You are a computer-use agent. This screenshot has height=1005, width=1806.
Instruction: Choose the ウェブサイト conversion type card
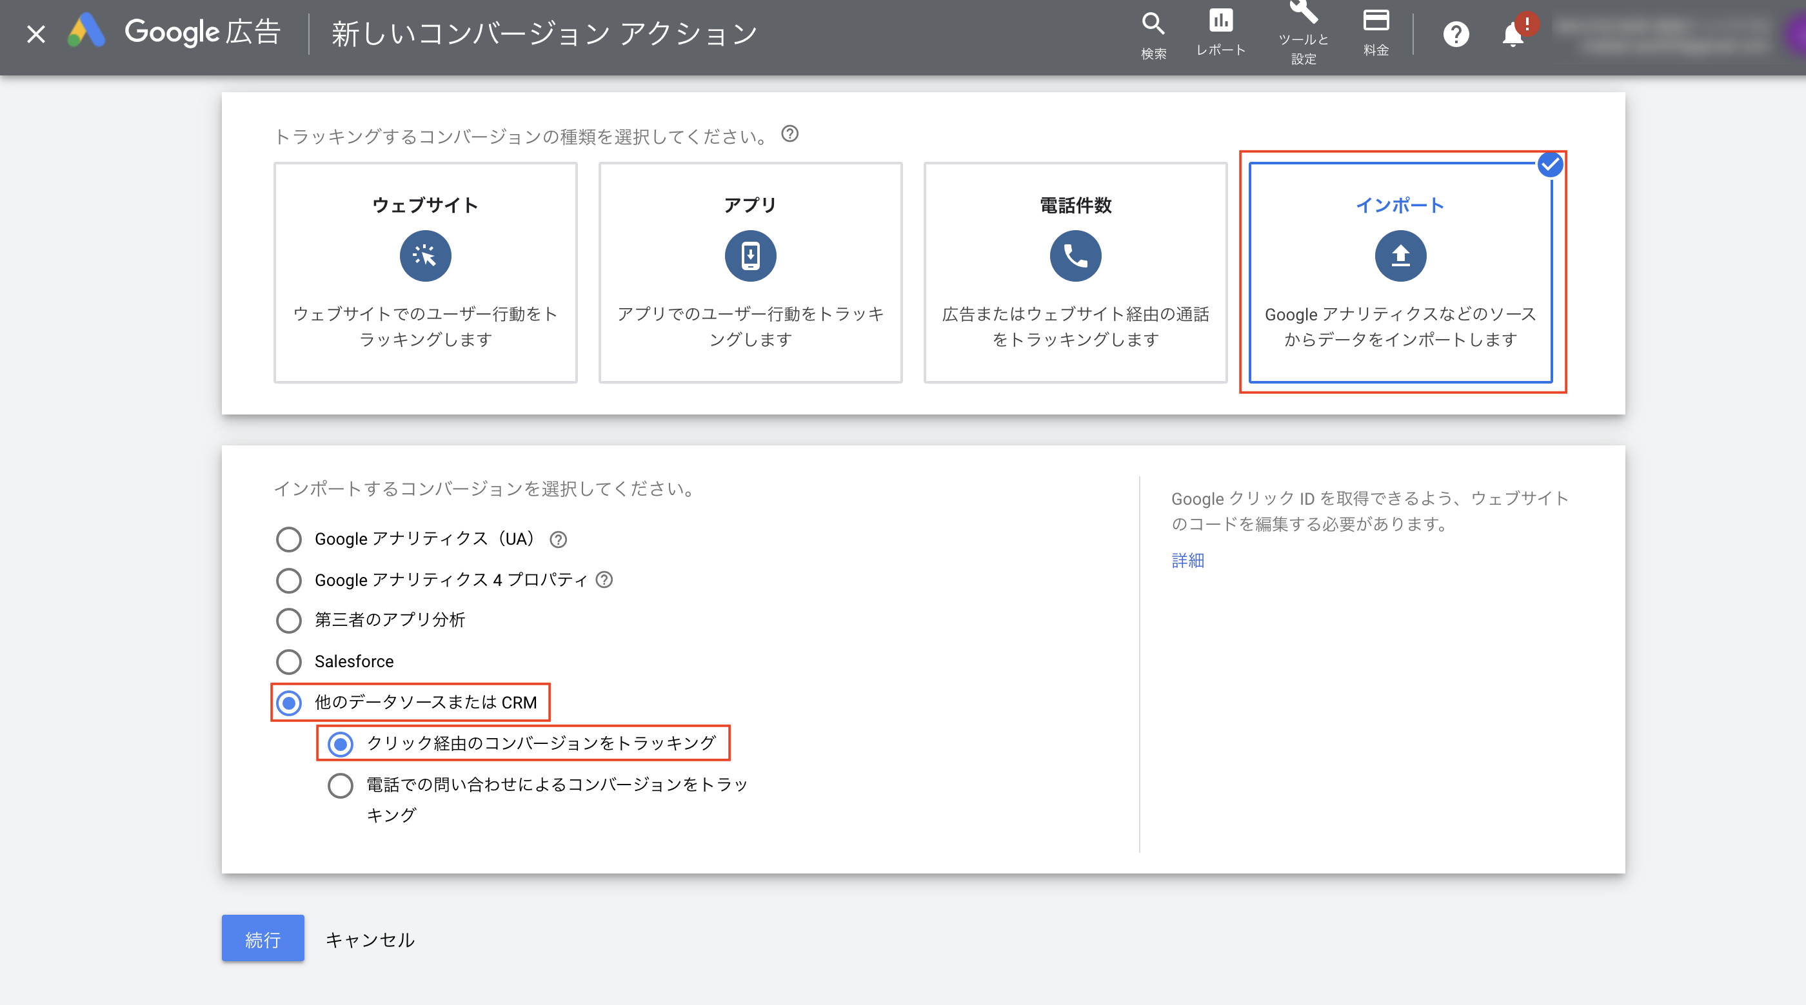[426, 273]
